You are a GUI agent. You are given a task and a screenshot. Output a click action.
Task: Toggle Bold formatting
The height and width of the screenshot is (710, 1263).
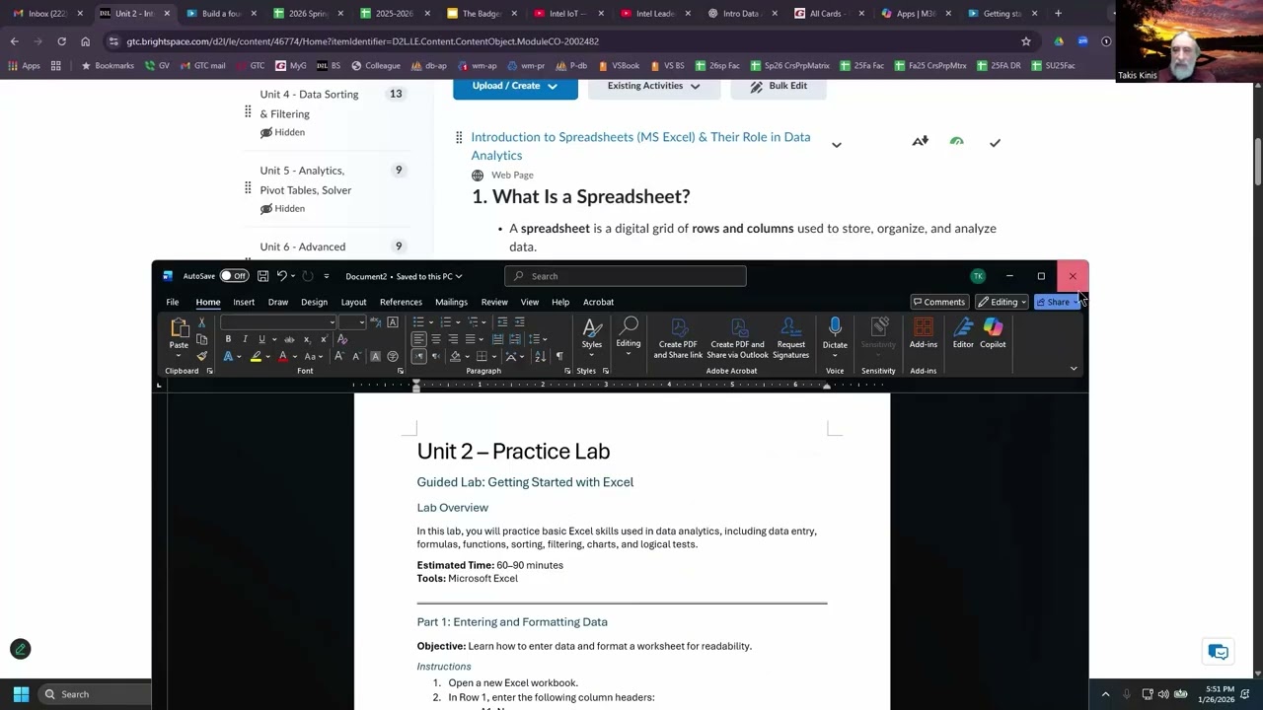point(228,339)
